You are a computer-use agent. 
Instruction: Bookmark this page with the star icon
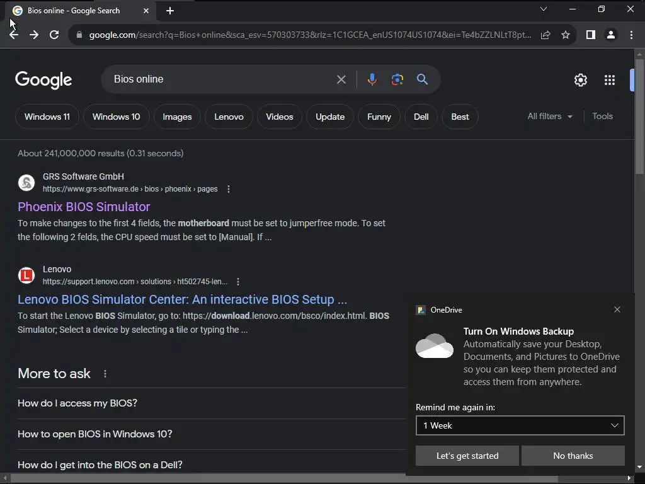(x=566, y=35)
